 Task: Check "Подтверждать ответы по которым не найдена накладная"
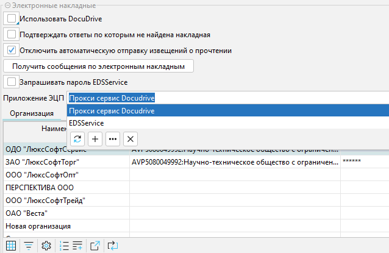(12, 35)
